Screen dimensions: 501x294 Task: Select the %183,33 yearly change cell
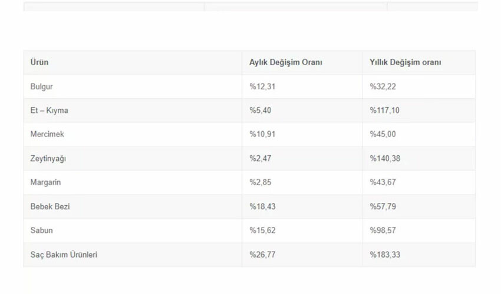[x=385, y=255]
